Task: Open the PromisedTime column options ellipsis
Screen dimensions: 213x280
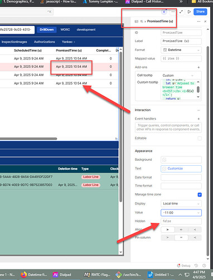Action: 199,21
